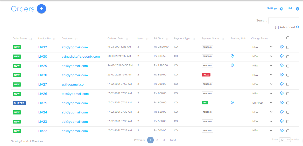Click cloud download icon for LIV28
Screen dimensions: 303x146
pos(281,74)
